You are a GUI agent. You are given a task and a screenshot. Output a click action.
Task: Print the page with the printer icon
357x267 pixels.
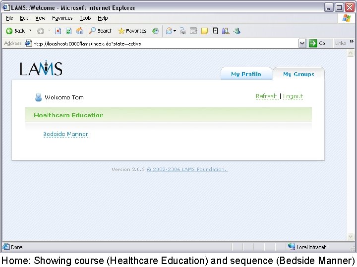(182, 31)
